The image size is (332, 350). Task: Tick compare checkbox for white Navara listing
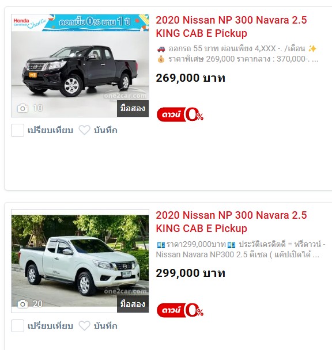point(17,326)
